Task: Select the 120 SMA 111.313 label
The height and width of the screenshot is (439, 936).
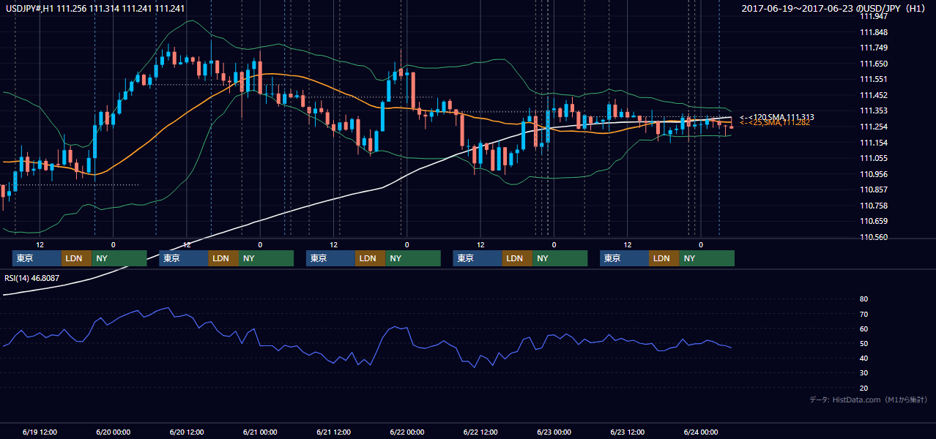Action: coord(776,117)
